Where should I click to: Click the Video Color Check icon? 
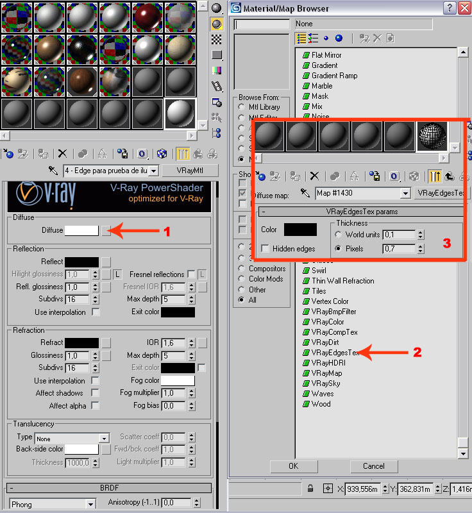click(216, 71)
